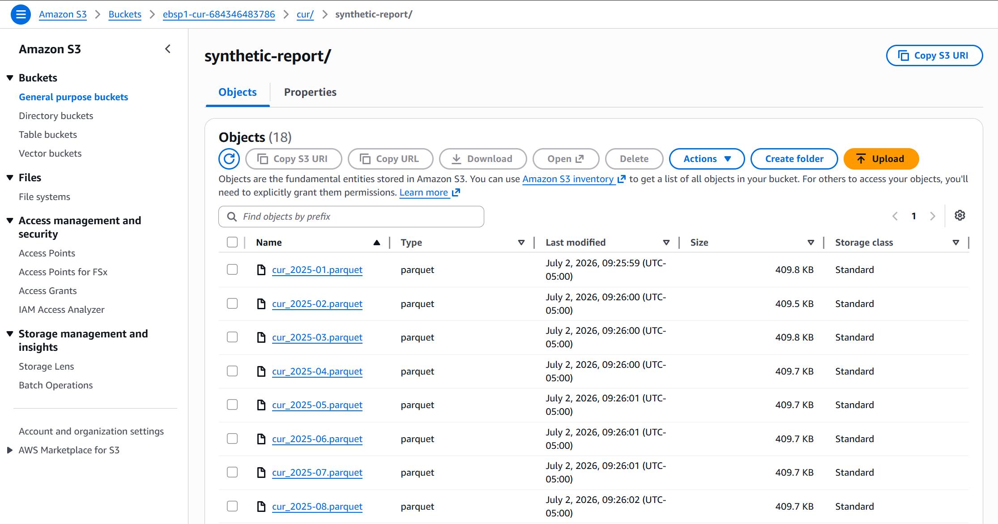Image resolution: width=998 pixels, height=524 pixels.
Task: Collapse Access management and security section
Action: click(10, 221)
